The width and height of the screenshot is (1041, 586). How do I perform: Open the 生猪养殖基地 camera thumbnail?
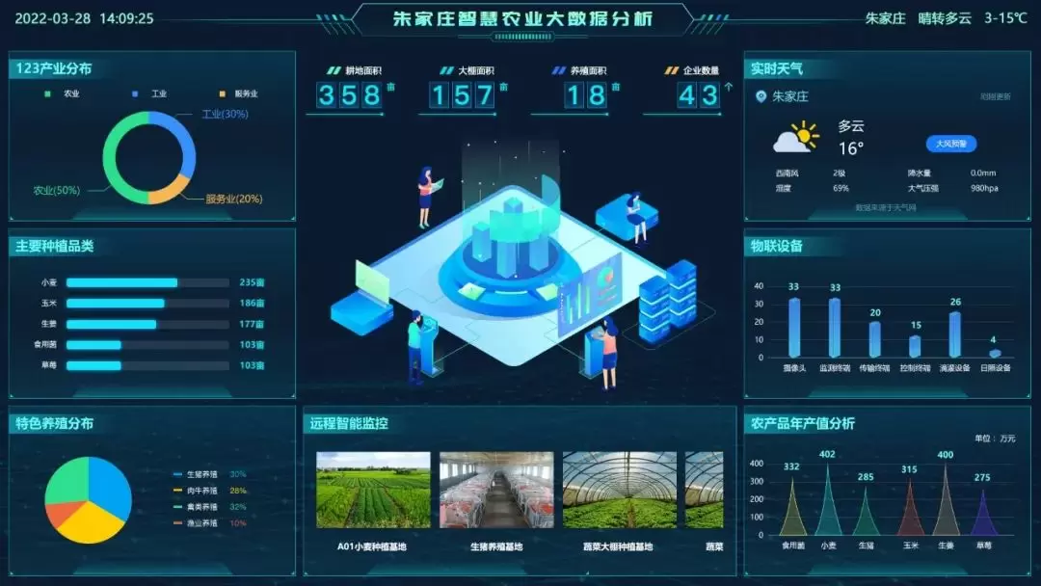coord(496,490)
